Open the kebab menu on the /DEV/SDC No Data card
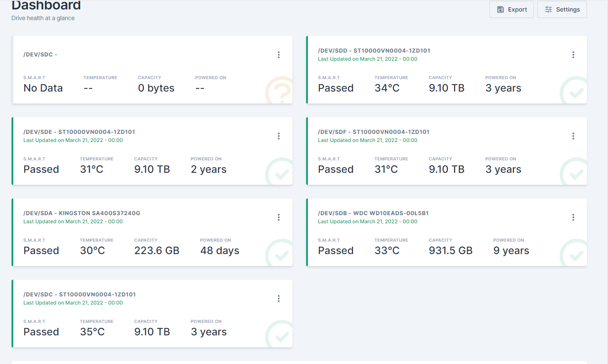Image resolution: width=608 pixels, height=364 pixels. (x=278, y=55)
